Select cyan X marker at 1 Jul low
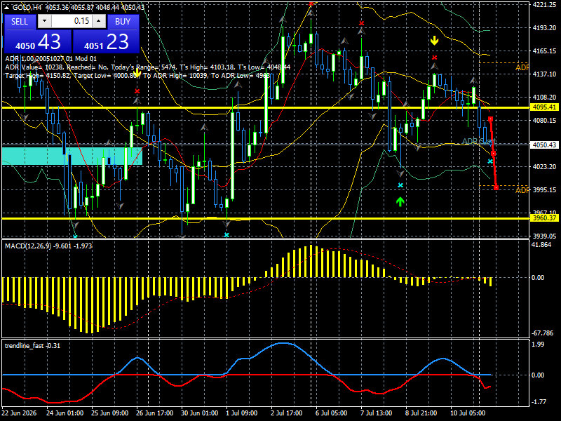 (x=227, y=235)
